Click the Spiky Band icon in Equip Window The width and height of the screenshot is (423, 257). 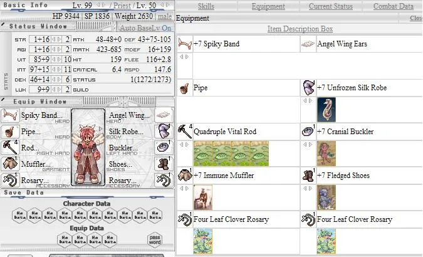point(9,115)
